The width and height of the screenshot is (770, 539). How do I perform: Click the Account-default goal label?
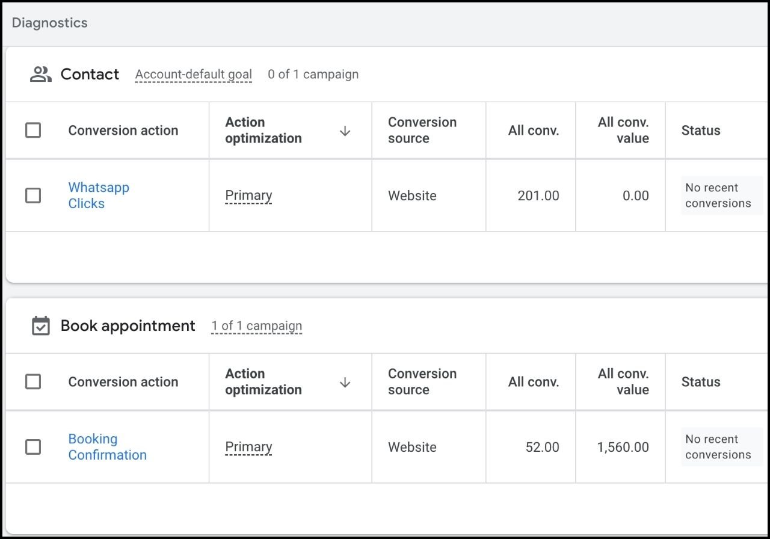[193, 75]
